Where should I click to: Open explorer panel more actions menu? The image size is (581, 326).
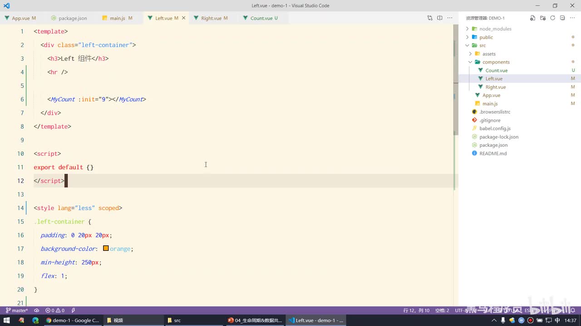573,18
